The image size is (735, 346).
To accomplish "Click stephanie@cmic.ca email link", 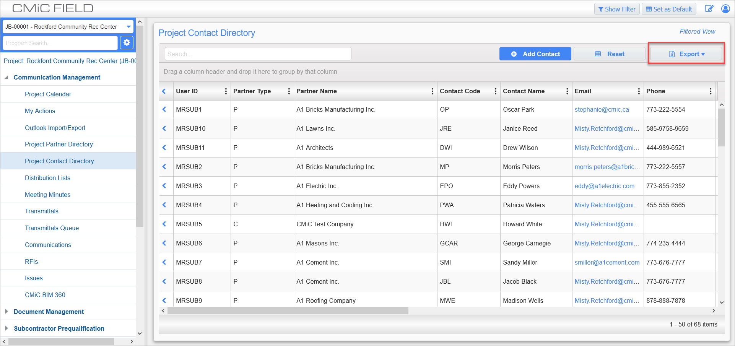I will 602,109.
